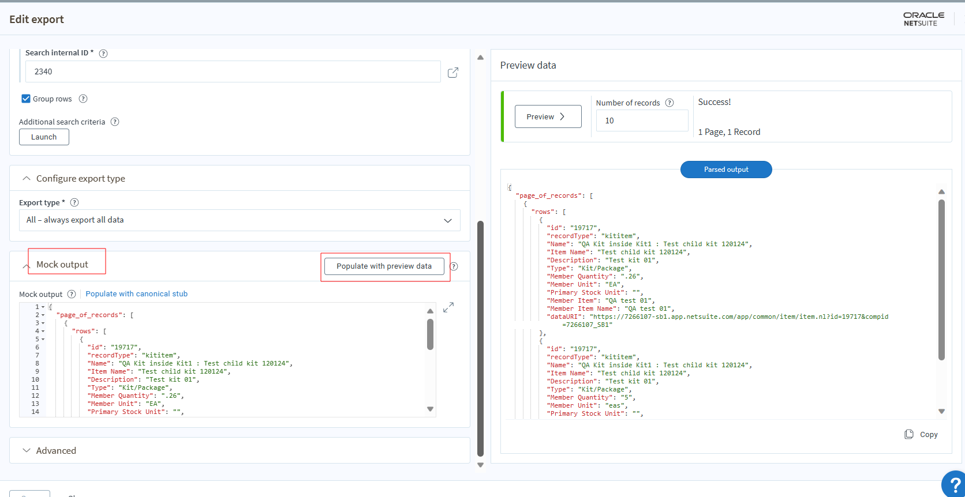Open saved search via external link icon

click(x=453, y=72)
